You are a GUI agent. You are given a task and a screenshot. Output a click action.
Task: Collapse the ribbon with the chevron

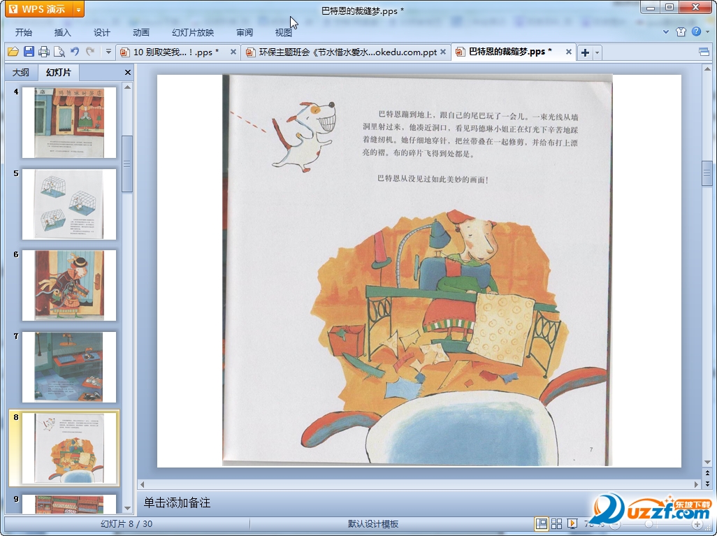click(x=666, y=31)
